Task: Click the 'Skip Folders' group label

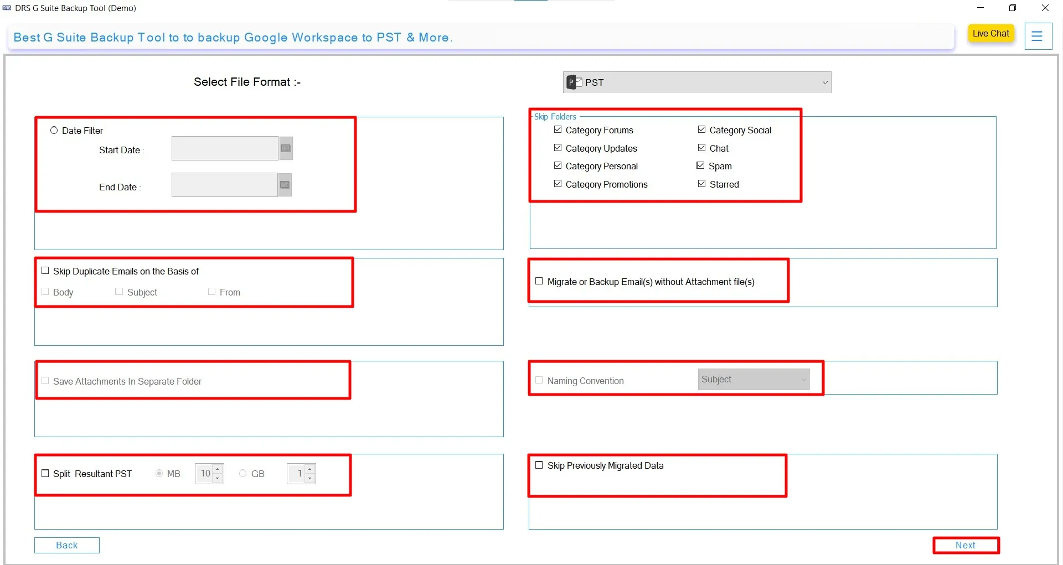Action: click(555, 117)
